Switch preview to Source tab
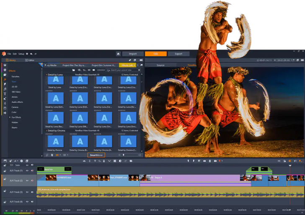The width and height of the screenshot is (305, 215). 160,65
